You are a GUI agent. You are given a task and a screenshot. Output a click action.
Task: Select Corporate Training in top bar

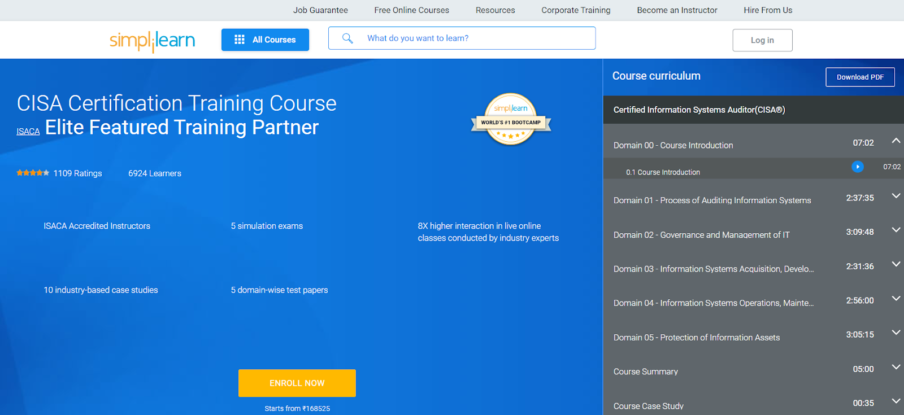tap(576, 10)
